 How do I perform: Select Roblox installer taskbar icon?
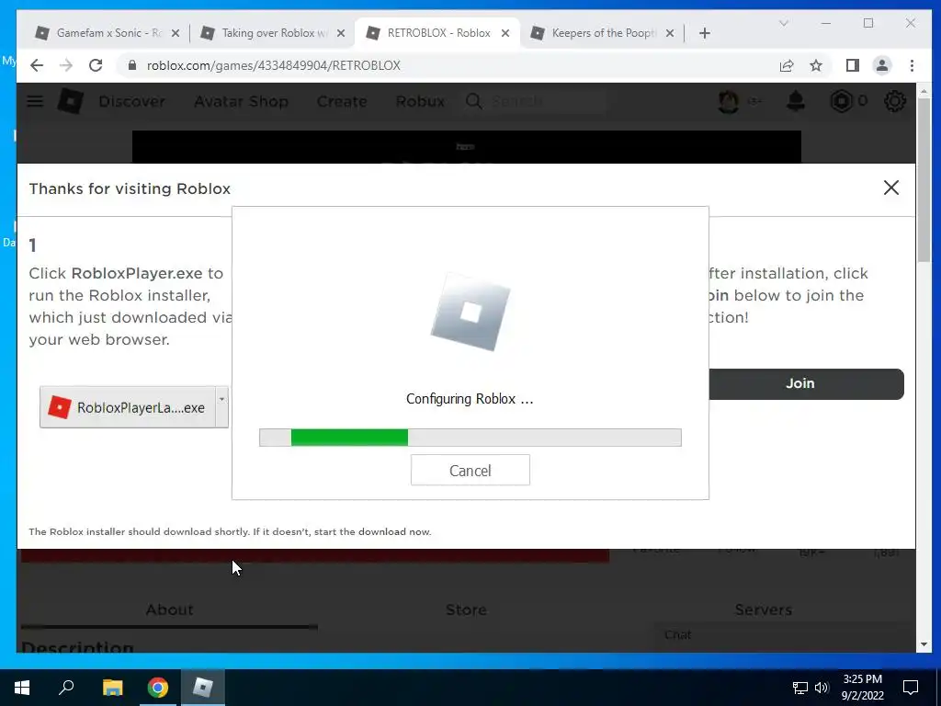pos(203,688)
